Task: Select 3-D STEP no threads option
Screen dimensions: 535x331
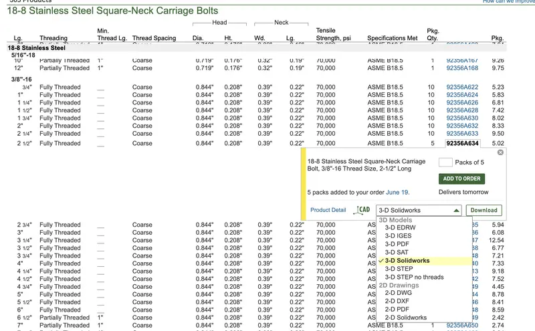Action: pyautogui.click(x=414, y=277)
